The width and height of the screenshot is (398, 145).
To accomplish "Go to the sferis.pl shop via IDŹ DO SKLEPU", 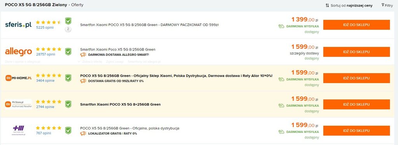I will point(356,25).
